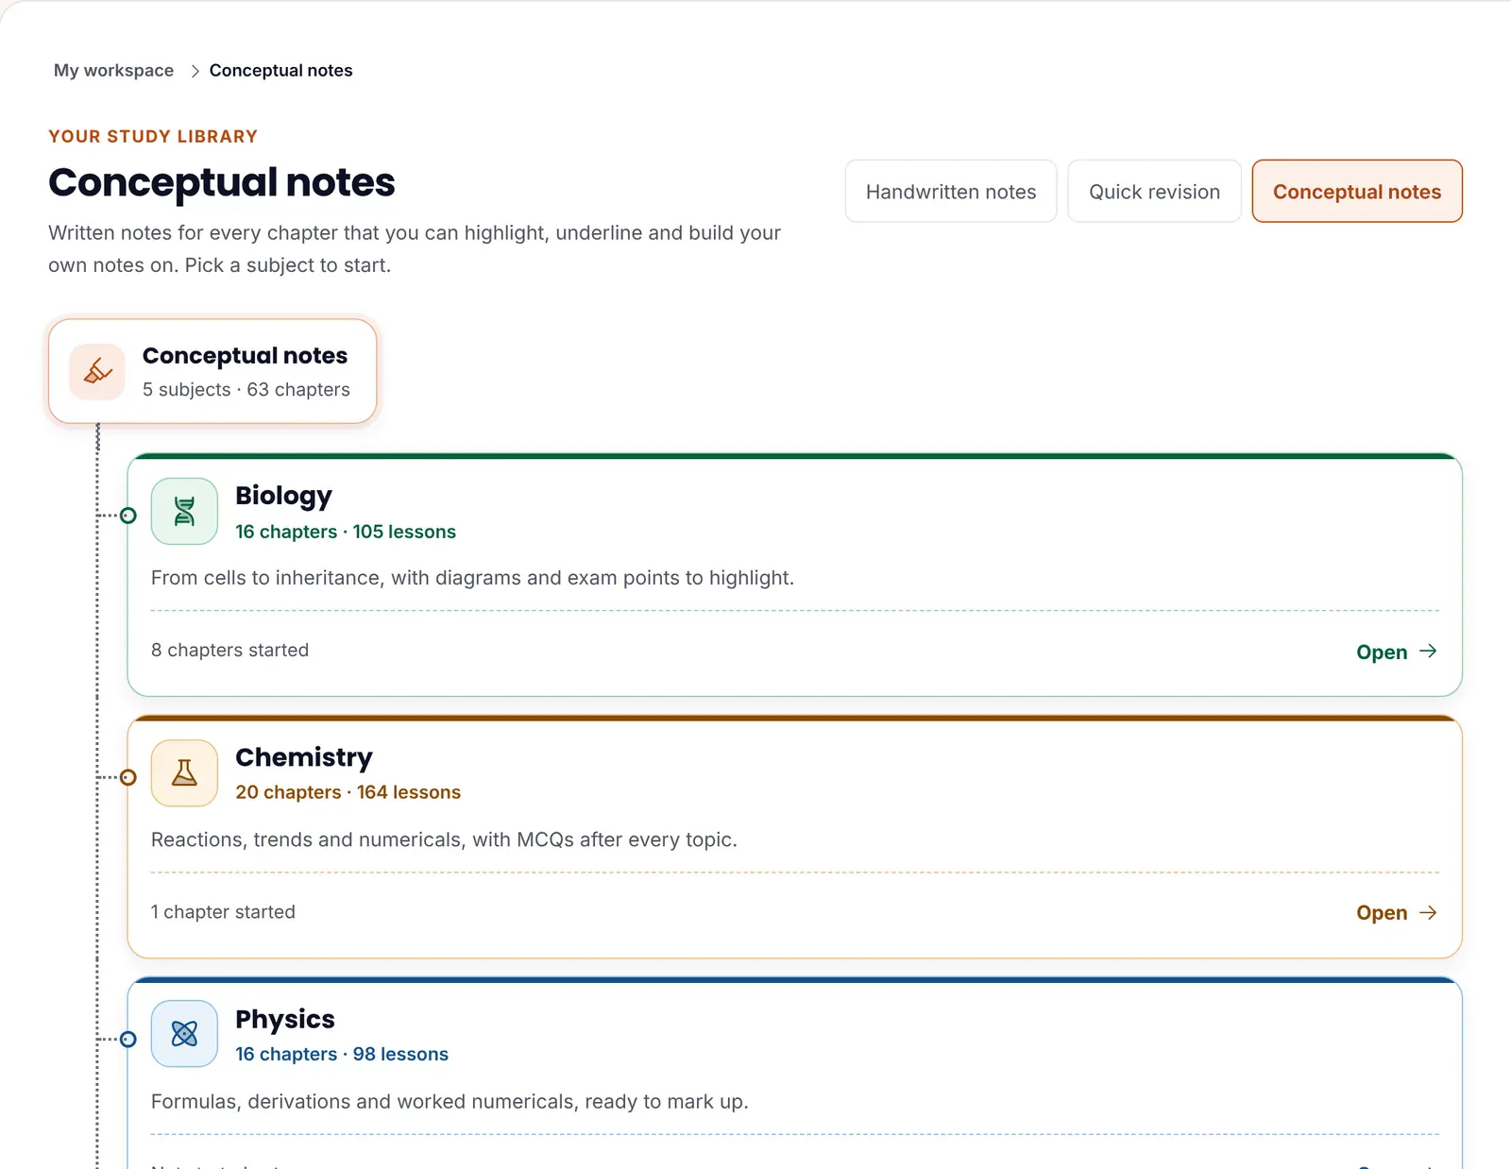Image resolution: width=1511 pixels, height=1169 pixels.
Task: Click the Conceptual notes breadcrumb item
Action: pos(280,71)
